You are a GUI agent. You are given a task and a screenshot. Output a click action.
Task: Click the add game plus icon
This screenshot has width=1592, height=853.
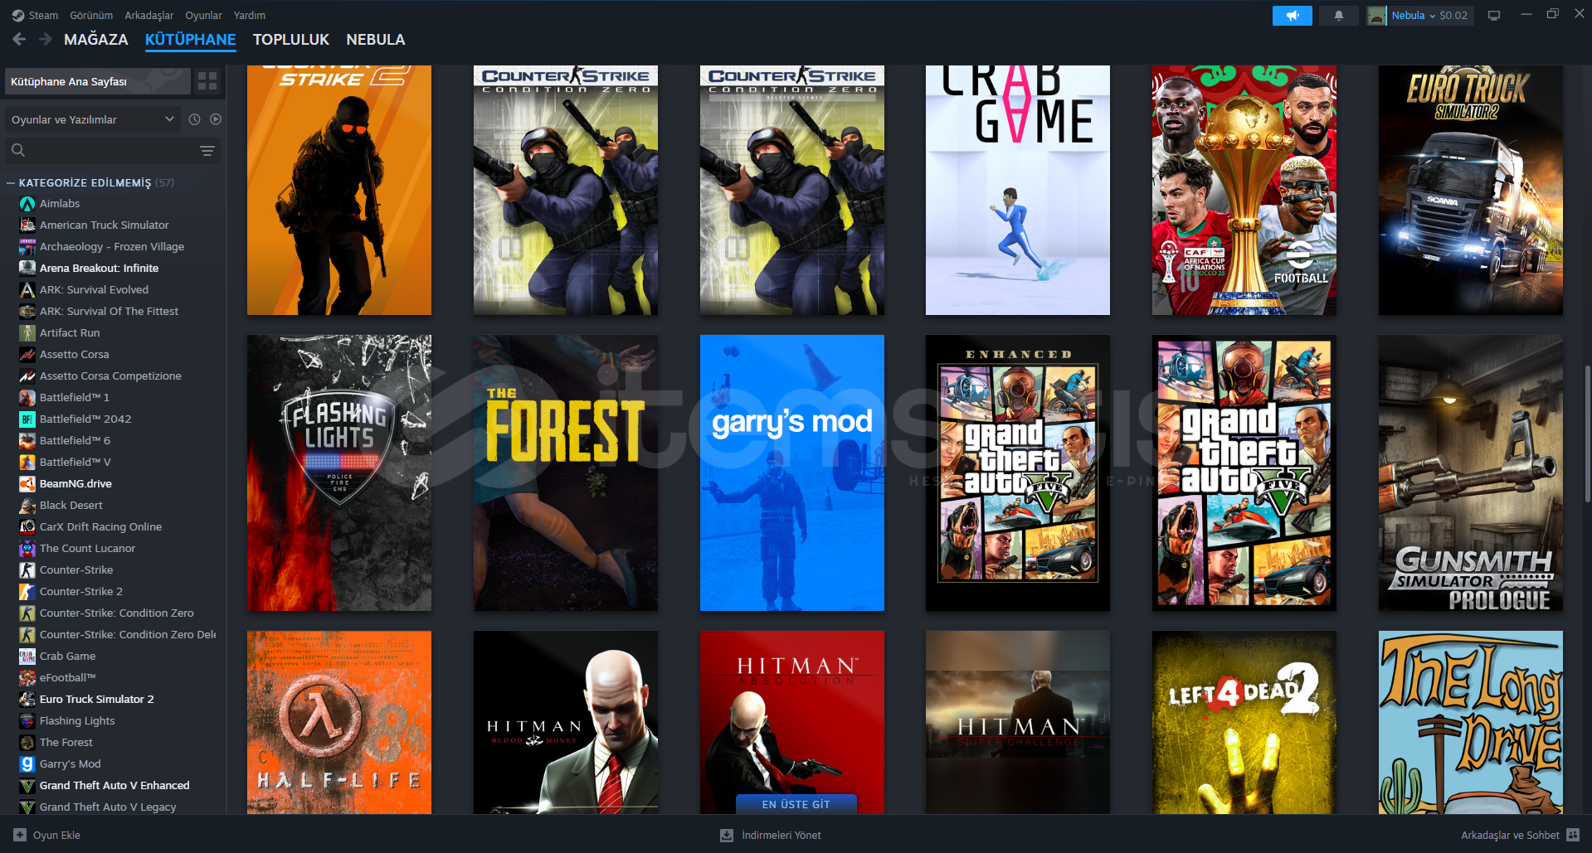point(20,835)
